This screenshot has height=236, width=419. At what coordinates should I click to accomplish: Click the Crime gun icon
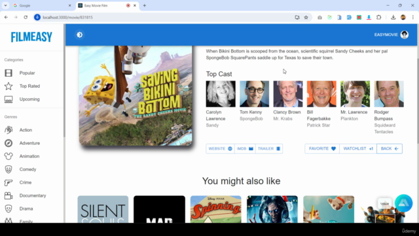tap(9, 182)
